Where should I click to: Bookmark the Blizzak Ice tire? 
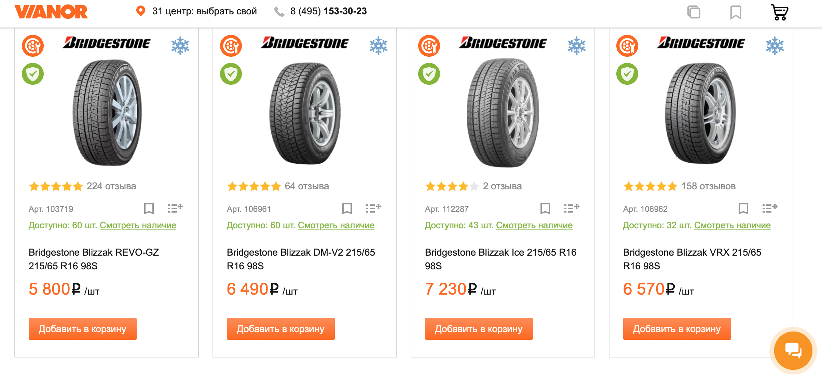click(x=545, y=208)
